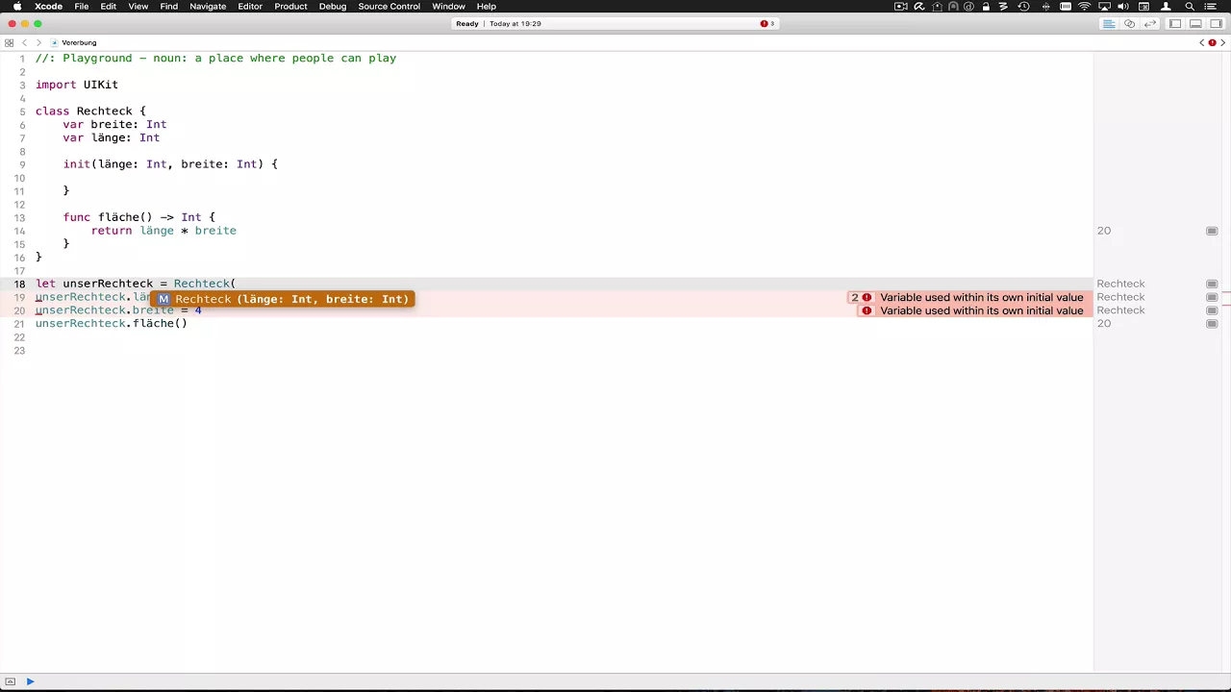
Task: Open the Source Control menu
Action: 389,7
